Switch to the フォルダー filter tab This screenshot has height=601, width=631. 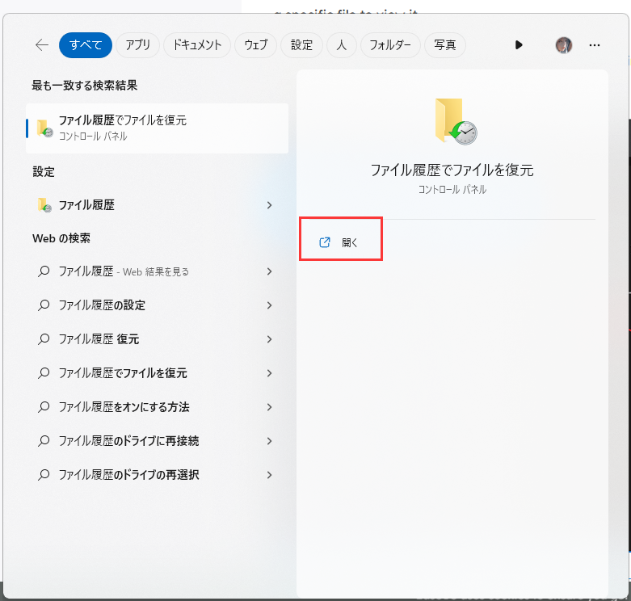click(390, 45)
